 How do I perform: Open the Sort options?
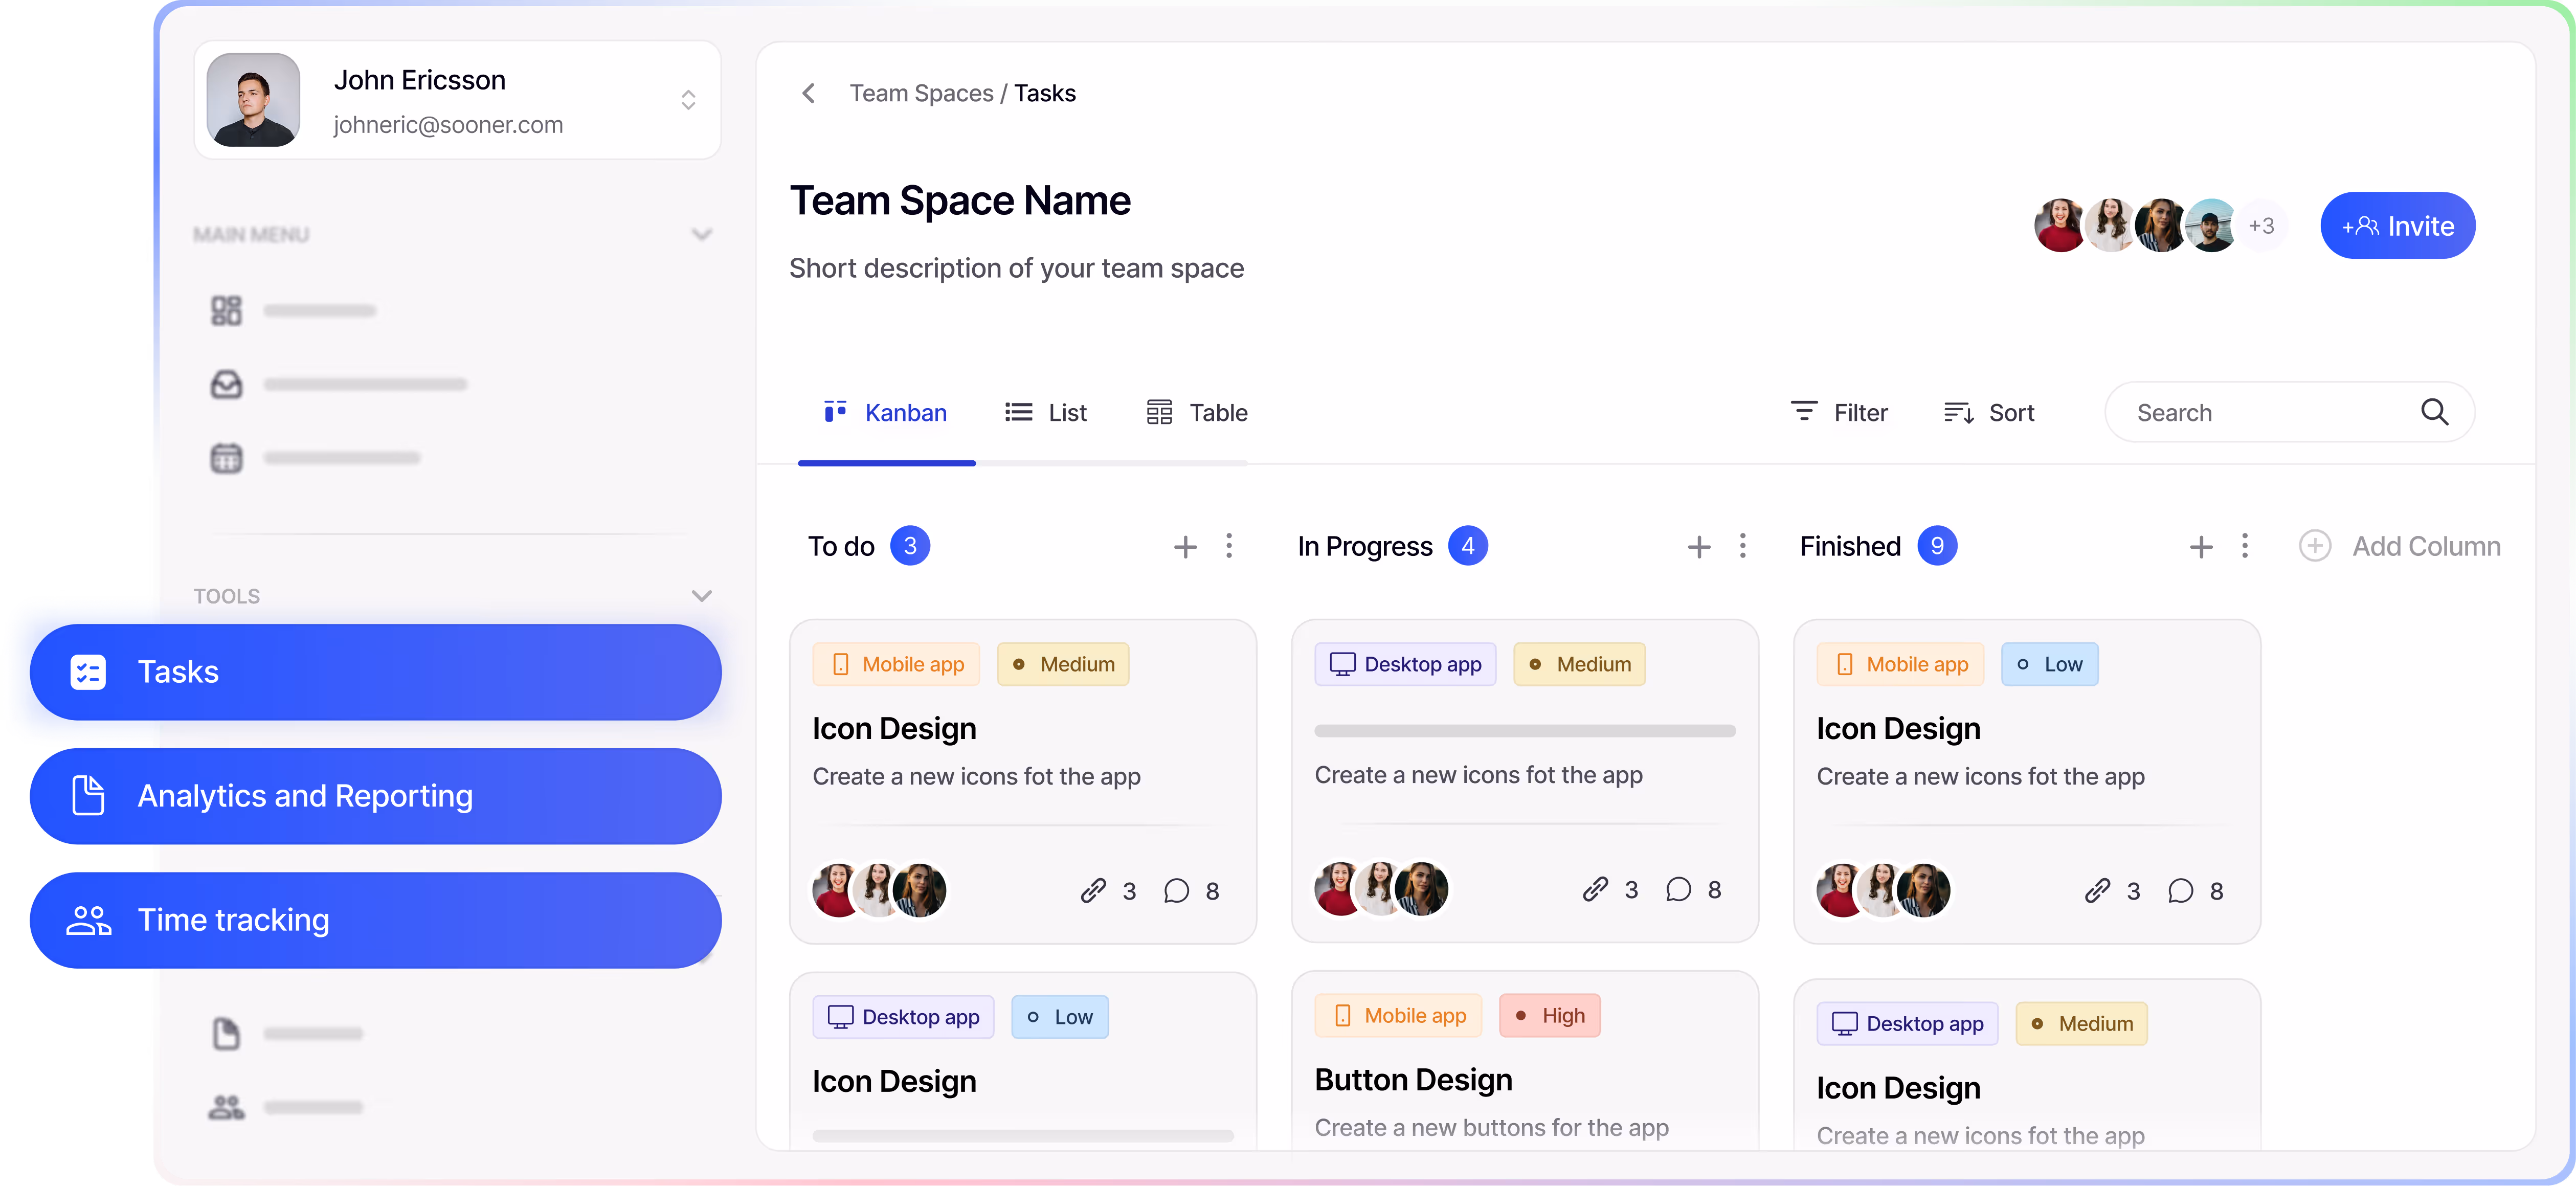point(1988,412)
